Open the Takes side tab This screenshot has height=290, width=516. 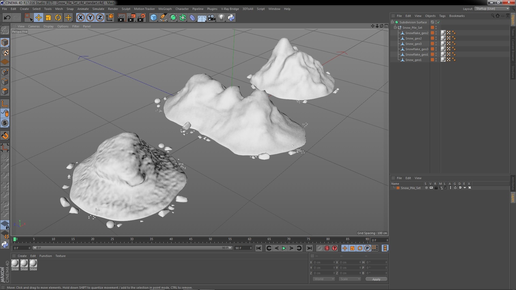(513, 32)
